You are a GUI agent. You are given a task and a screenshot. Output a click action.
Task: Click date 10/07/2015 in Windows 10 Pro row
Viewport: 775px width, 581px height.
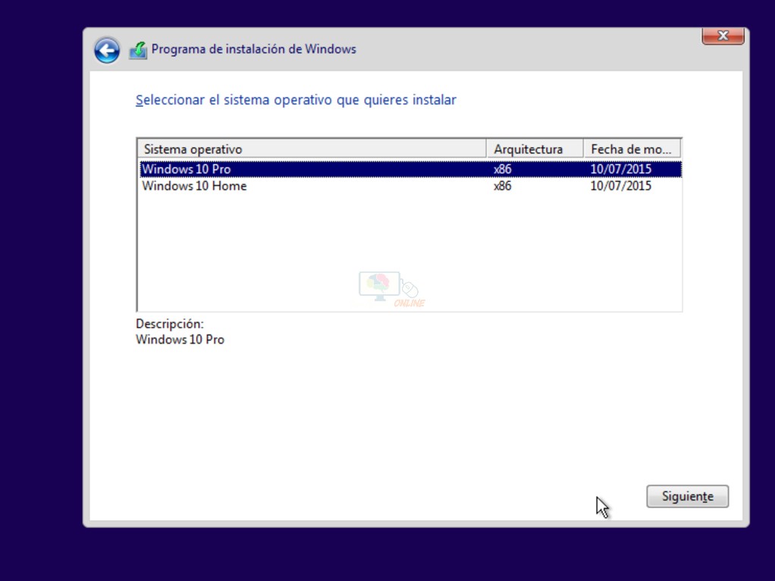point(621,169)
